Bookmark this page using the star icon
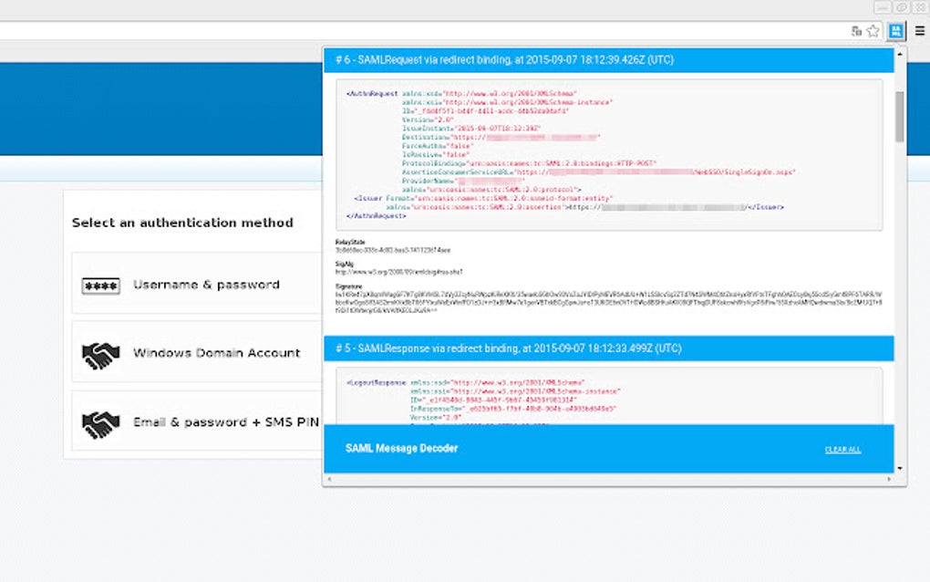This screenshot has width=930, height=582. coord(873,30)
